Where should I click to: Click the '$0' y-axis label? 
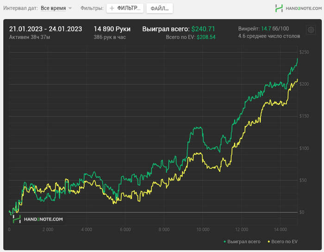pos(302,212)
